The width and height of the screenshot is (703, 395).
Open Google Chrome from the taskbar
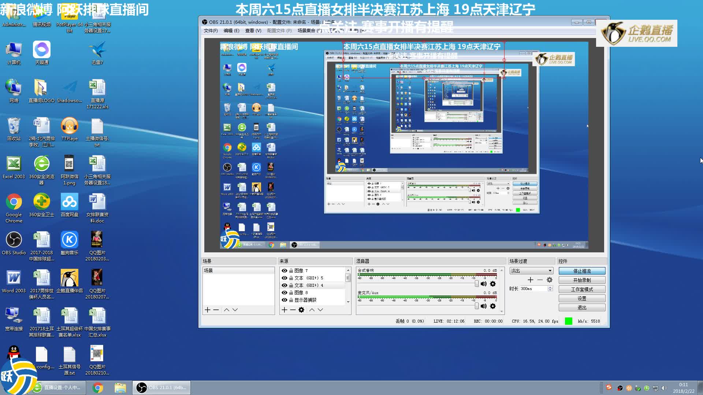(x=98, y=388)
